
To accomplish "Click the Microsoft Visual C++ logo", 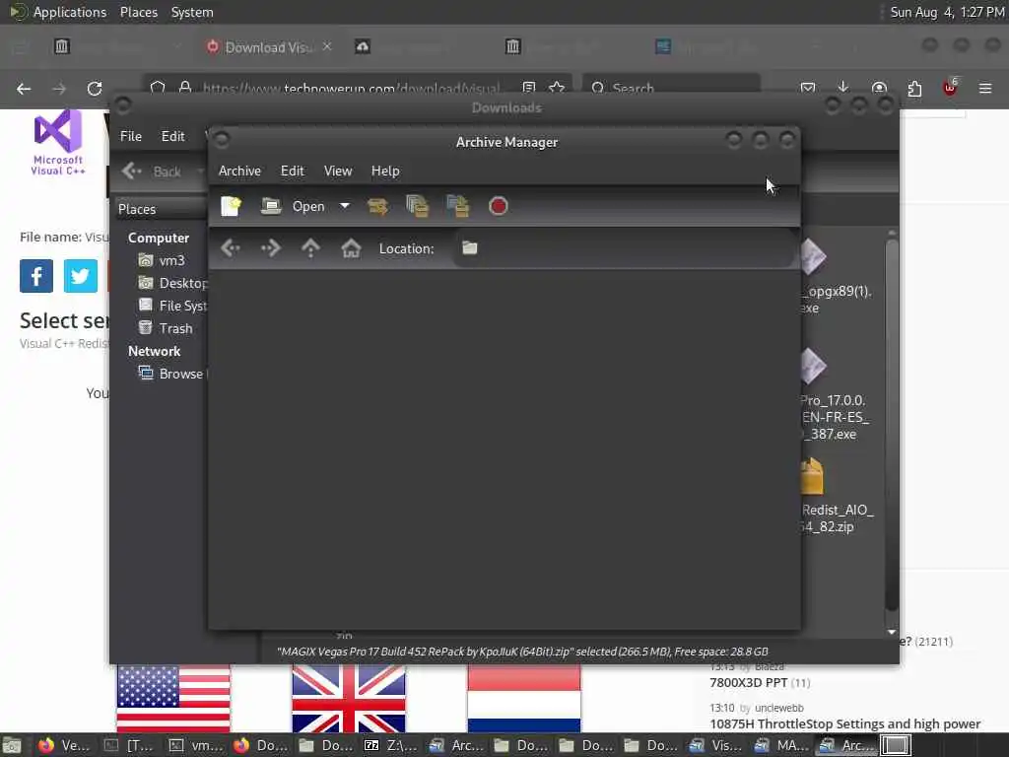I will tap(58, 142).
